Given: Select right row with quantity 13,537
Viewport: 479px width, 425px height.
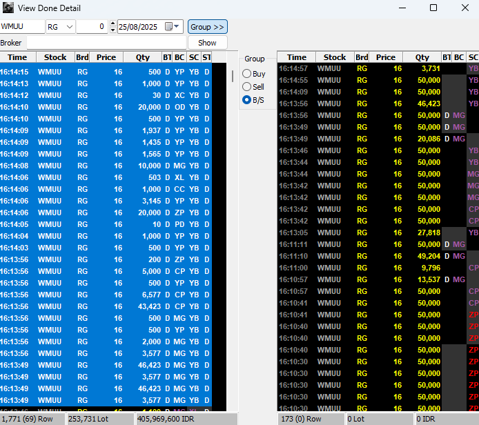Looking at the screenshot, I should tap(378, 279).
